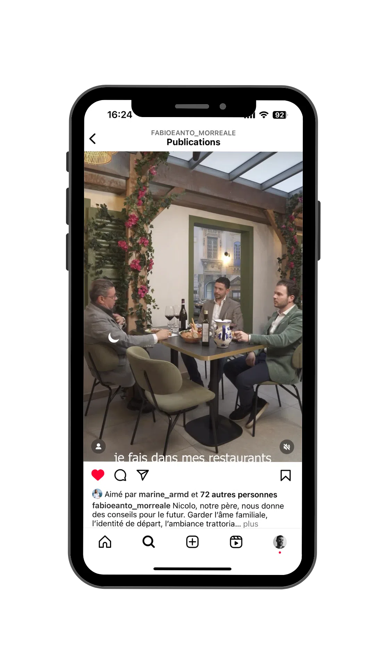Open your profile from the avatar tab
375x667 pixels.
(280, 542)
